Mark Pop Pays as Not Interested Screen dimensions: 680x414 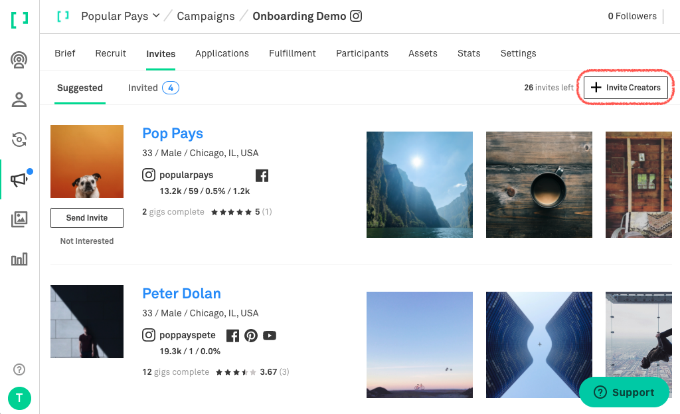[86, 241]
